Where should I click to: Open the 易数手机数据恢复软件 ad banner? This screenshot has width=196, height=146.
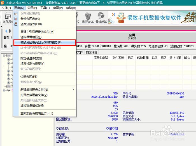click(152, 18)
